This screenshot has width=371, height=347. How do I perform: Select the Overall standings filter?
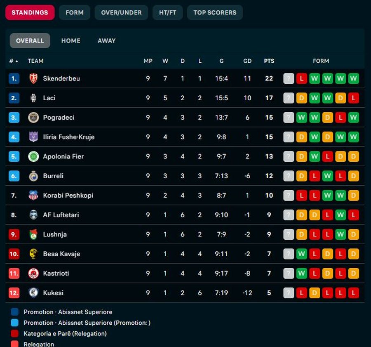tap(30, 40)
